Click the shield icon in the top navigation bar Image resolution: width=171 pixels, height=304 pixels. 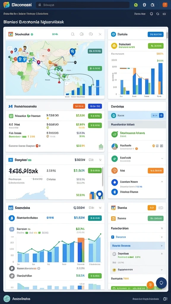[145, 5]
